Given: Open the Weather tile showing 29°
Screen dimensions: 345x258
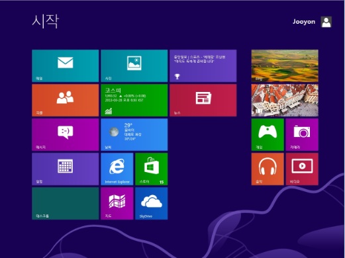Looking at the screenshot, I should coord(134,134).
